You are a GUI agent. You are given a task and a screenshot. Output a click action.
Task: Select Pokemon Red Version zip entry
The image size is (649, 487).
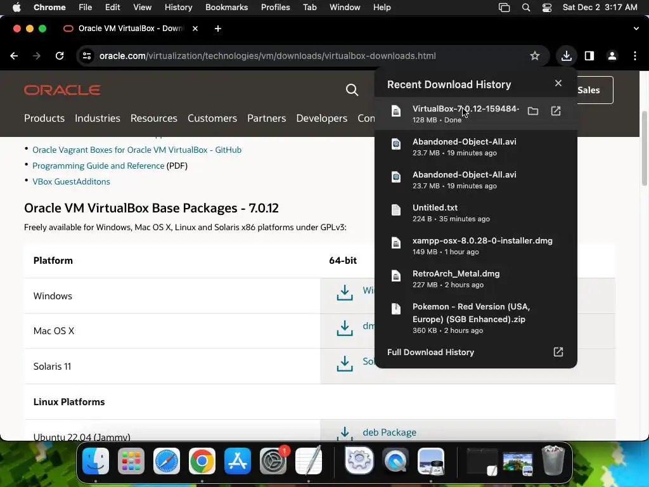pos(475,318)
